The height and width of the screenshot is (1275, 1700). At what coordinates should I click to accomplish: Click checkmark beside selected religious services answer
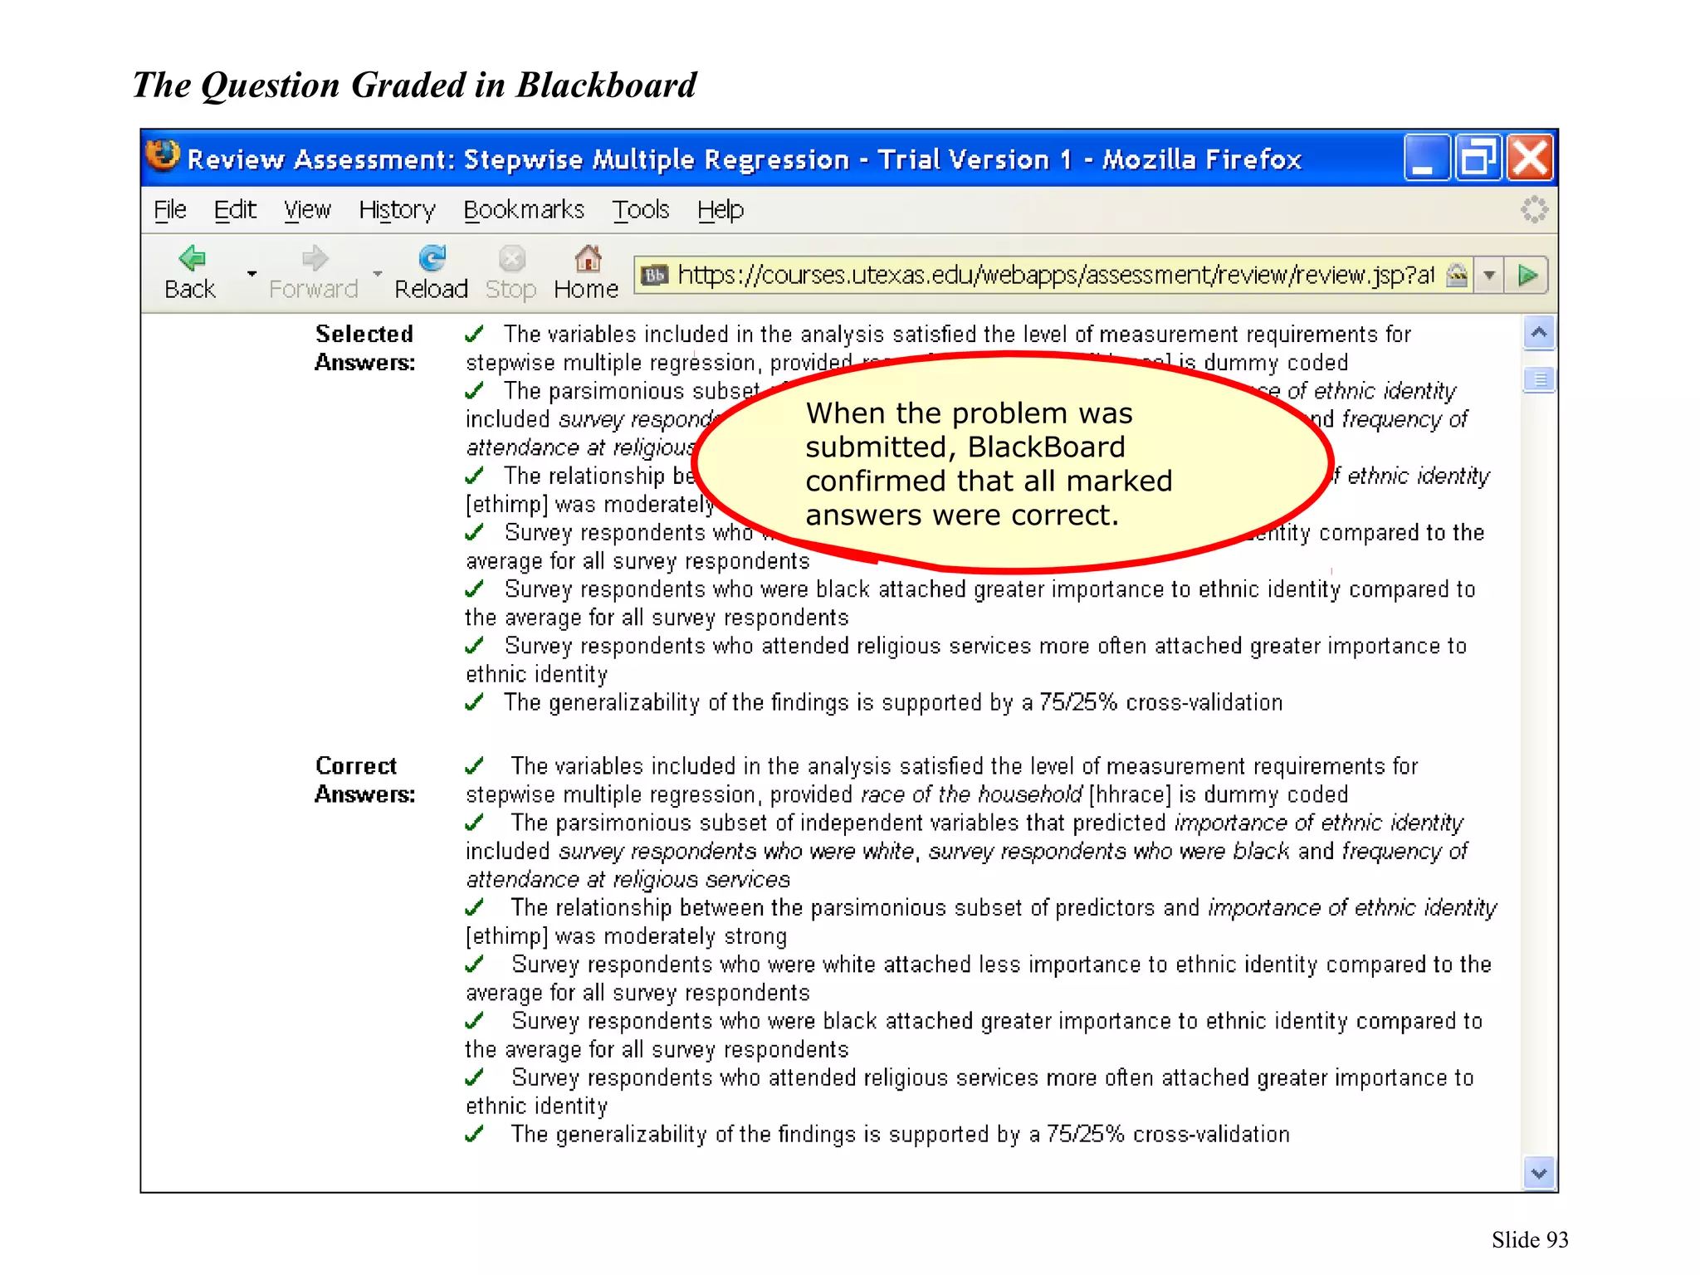pyautogui.click(x=476, y=646)
